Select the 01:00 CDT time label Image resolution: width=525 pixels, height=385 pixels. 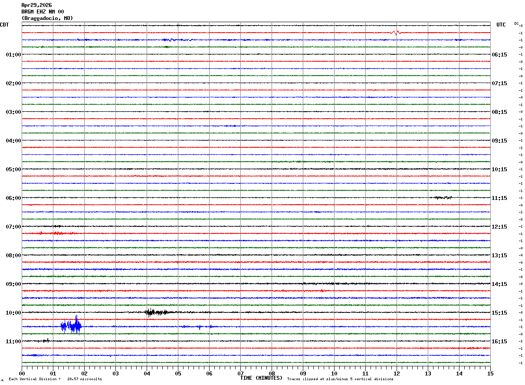click(x=13, y=54)
